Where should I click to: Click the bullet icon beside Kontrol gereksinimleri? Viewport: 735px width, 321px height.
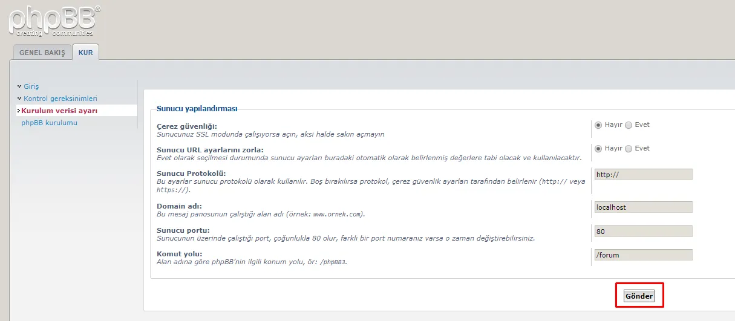tap(19, 99)
